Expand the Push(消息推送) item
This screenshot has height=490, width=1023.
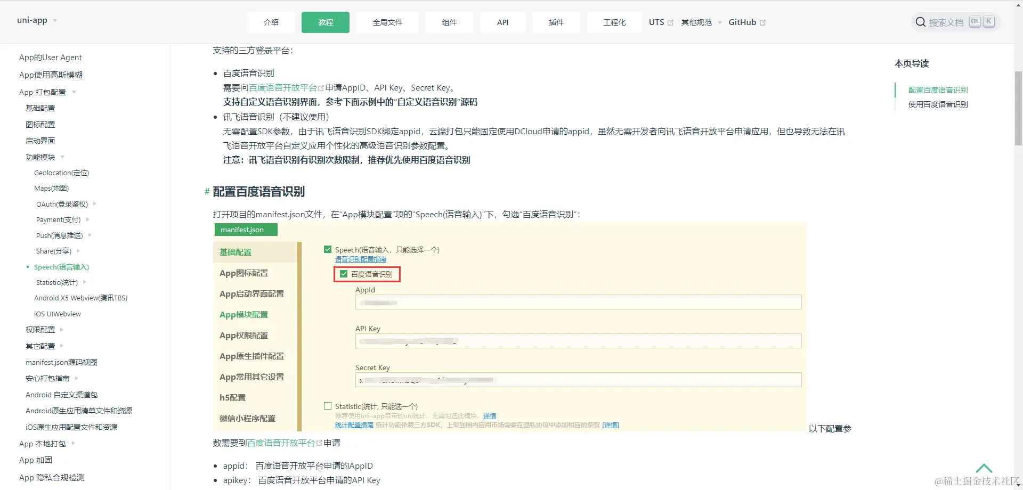[x=90, y=235]
